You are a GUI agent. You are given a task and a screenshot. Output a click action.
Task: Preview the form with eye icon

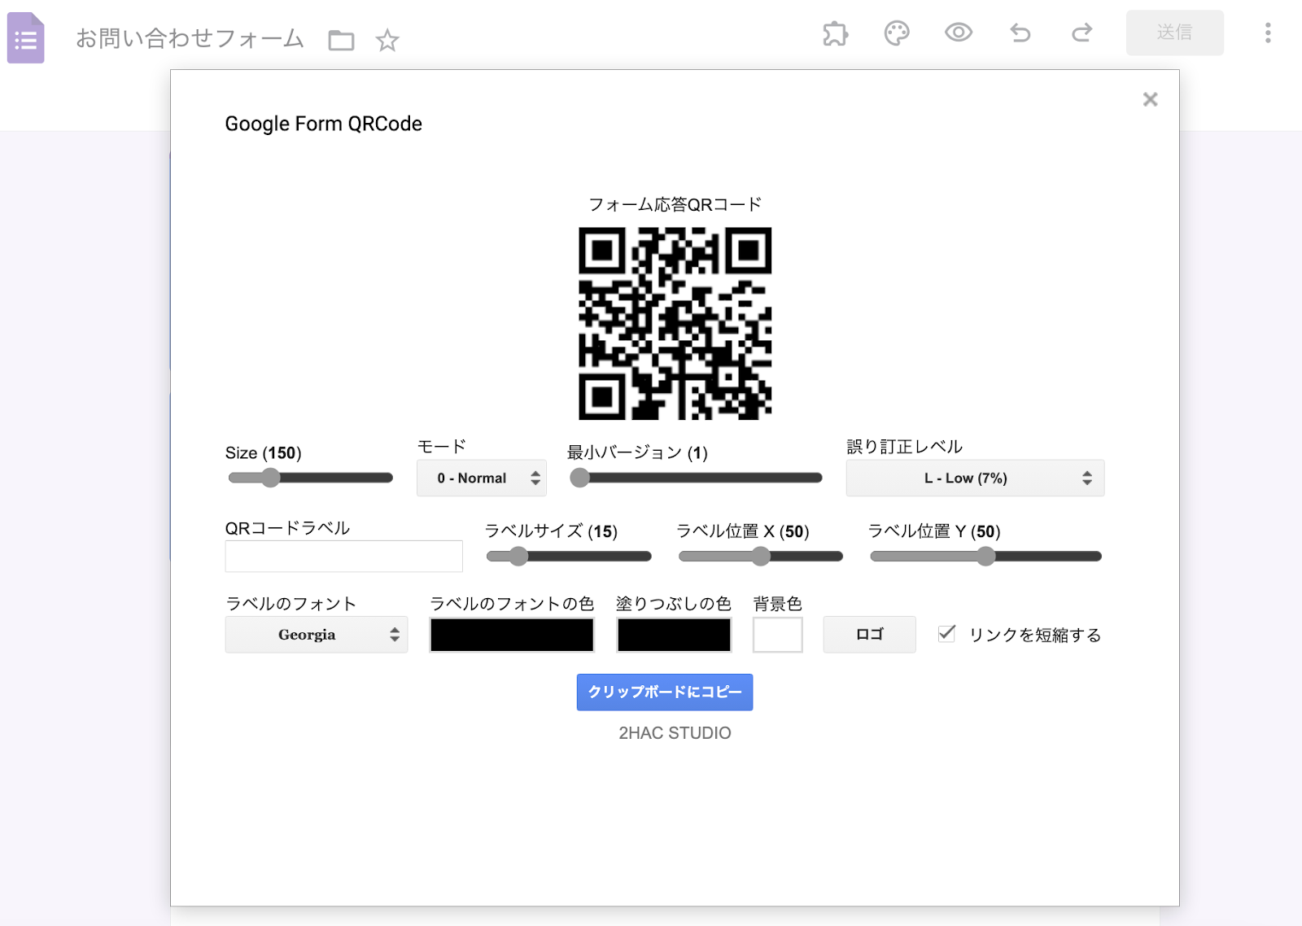(959, 33)
